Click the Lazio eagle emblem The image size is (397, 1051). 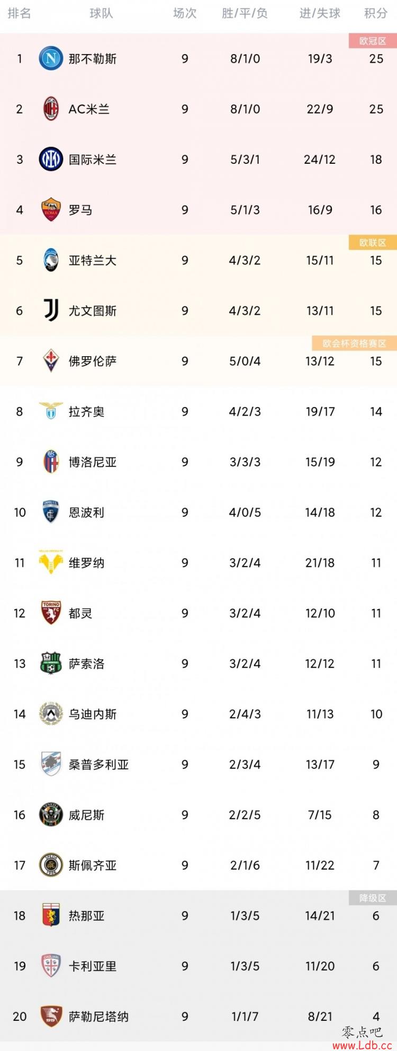pos(51,411)
